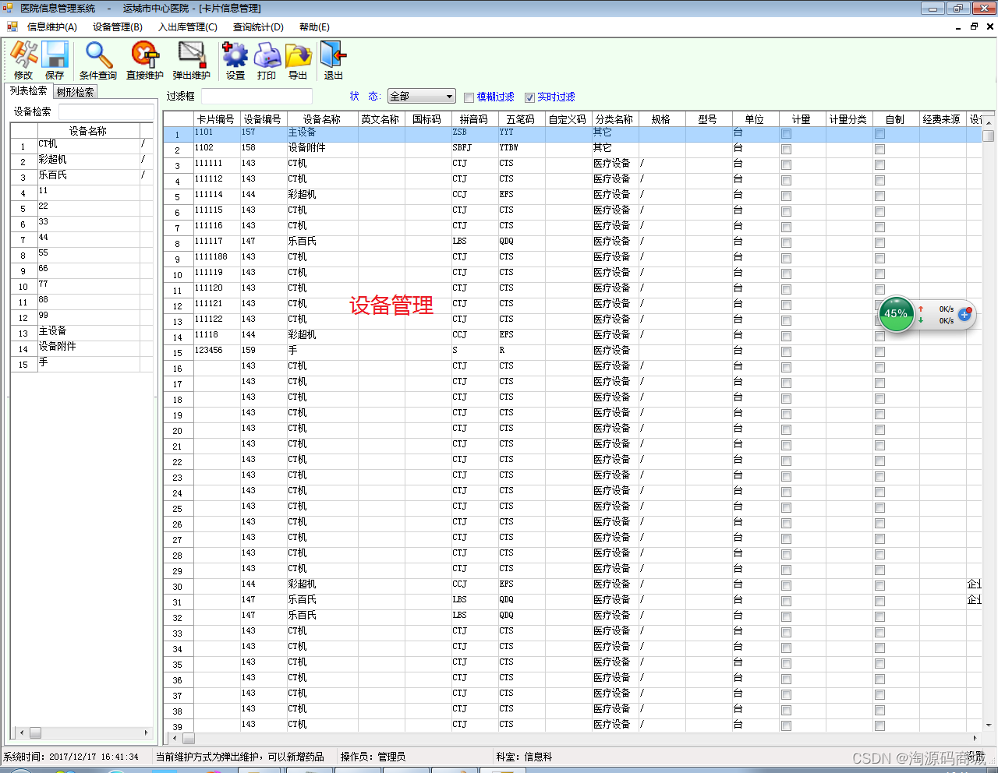This screenshot has width=998, height=773.
Task: Toggle 实时过滤 realtime filter checkbox
Action: [x=529, y=97]
